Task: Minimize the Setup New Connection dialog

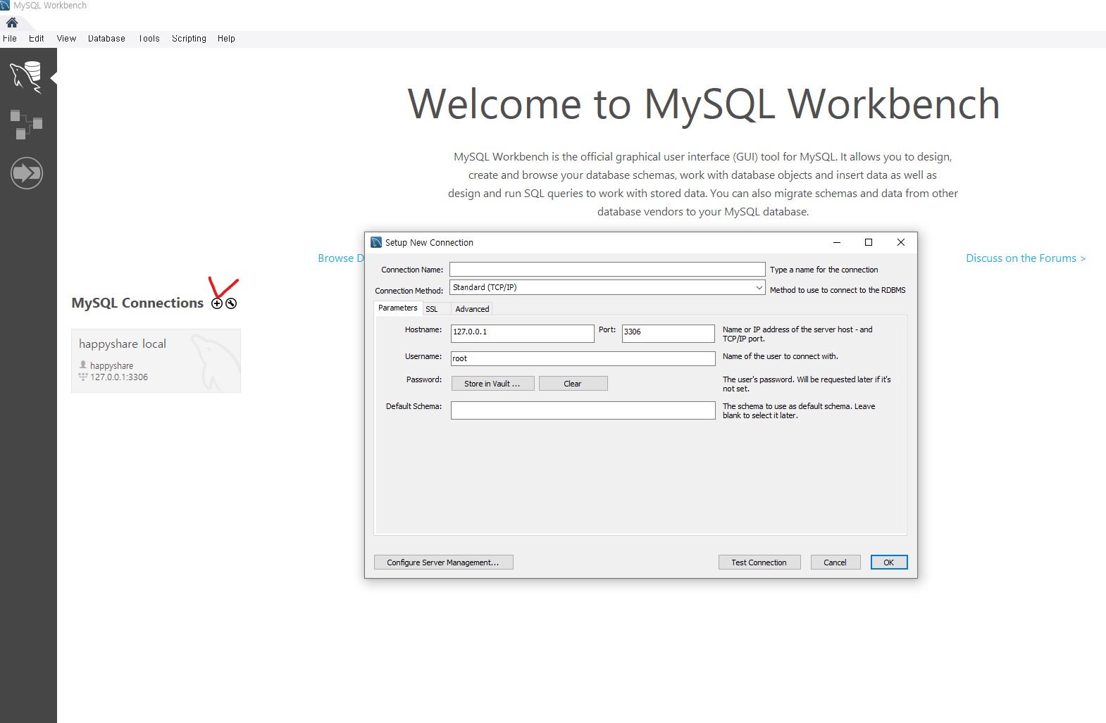Action: [x=837, y=242]
